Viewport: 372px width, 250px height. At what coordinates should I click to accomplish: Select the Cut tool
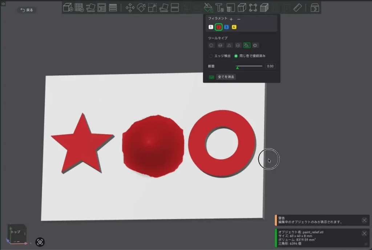[x=175, y=8]
